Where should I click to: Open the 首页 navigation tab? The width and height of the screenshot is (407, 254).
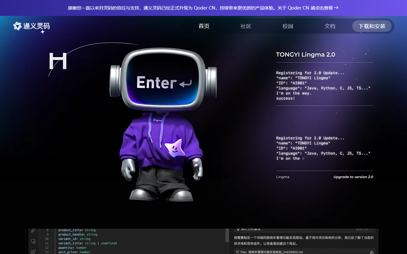[204, 26]
